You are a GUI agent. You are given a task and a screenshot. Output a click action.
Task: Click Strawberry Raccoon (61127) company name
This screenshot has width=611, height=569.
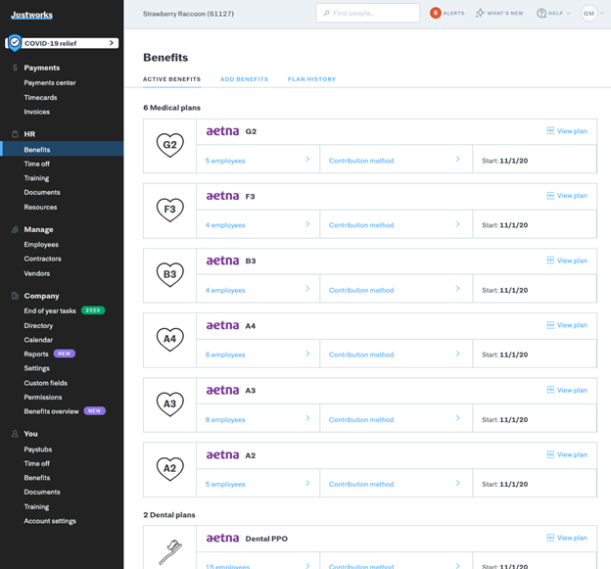click(189, 14)
